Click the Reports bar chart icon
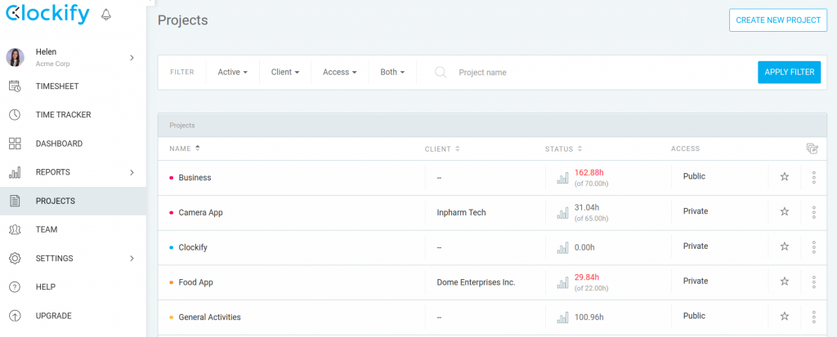Viewport: 837px width, 337px height. point(15,172)
